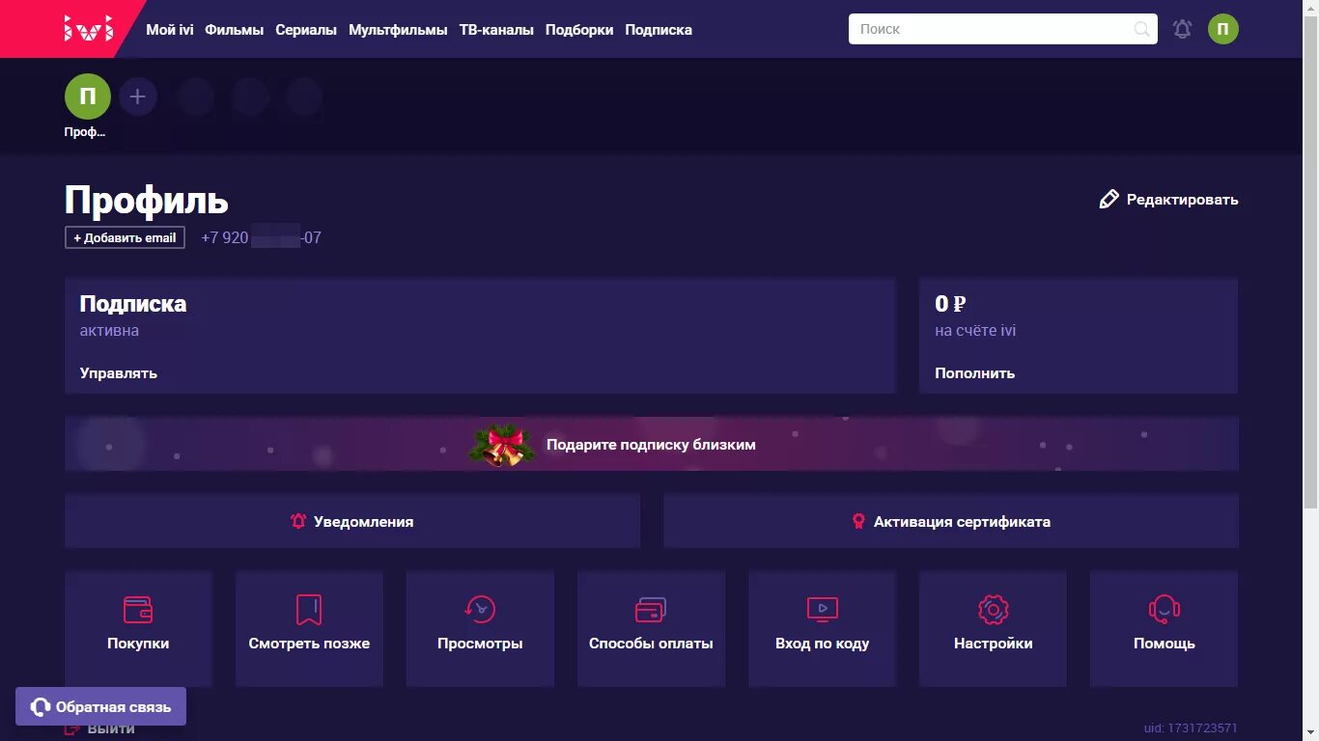Open Вход по коду screen tile
The height and width of the screenshot is (741, 1319).
822,628
